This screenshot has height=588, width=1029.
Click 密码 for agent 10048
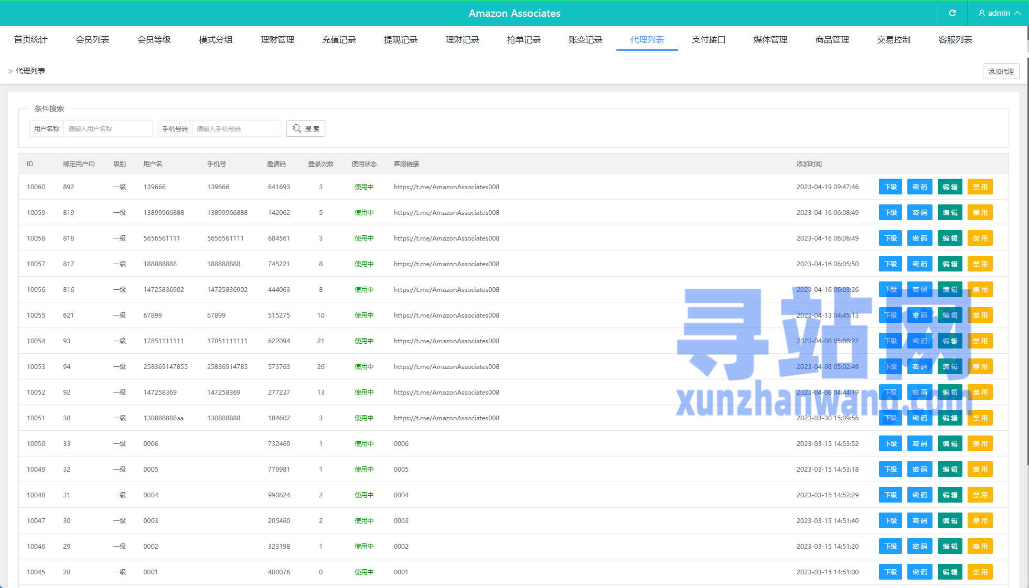920,495
